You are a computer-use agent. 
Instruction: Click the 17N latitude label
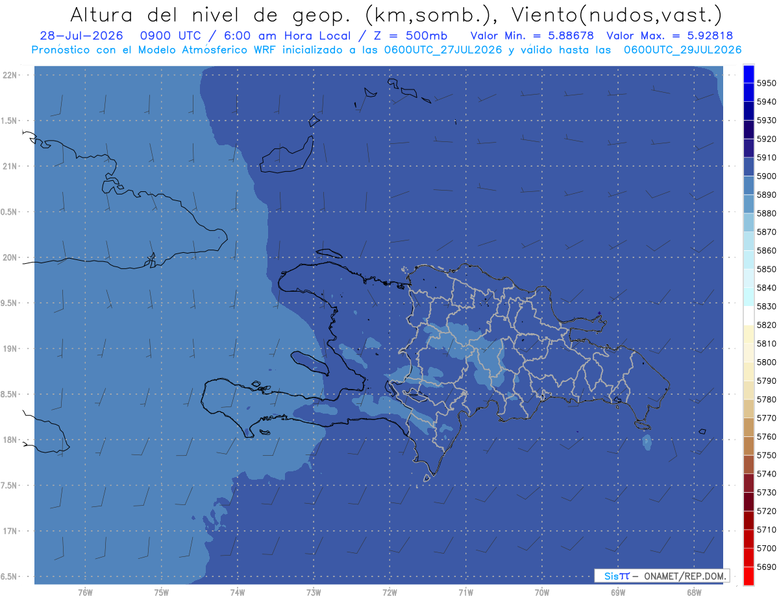[10, 531]
